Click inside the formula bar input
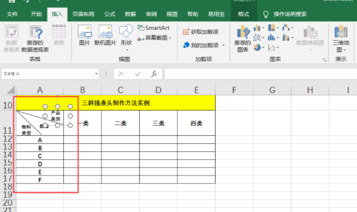The width and height of the screenshot is (357, 212). pos(260,74)
